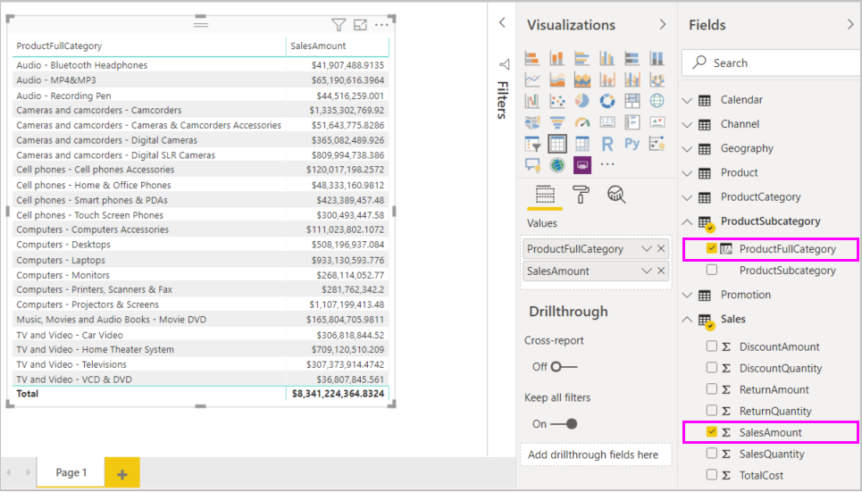Enable the TotalCost field checkbox
This screenshot has height=492, width=862.
(x=712, y=475)
